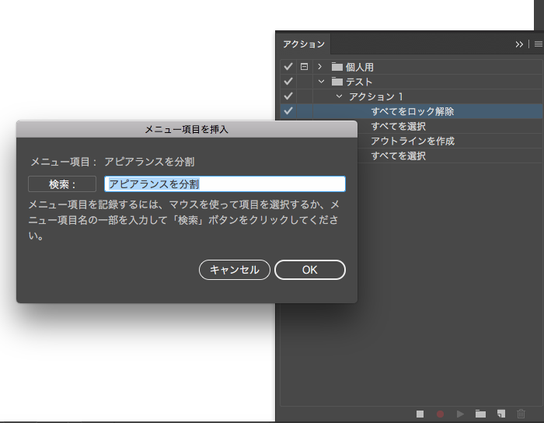The height and width of the screenshot is (423, 544).
Task: Toggle the checkmark for 個人用 set
Action: pyautogui.click(x=288, y=67)
